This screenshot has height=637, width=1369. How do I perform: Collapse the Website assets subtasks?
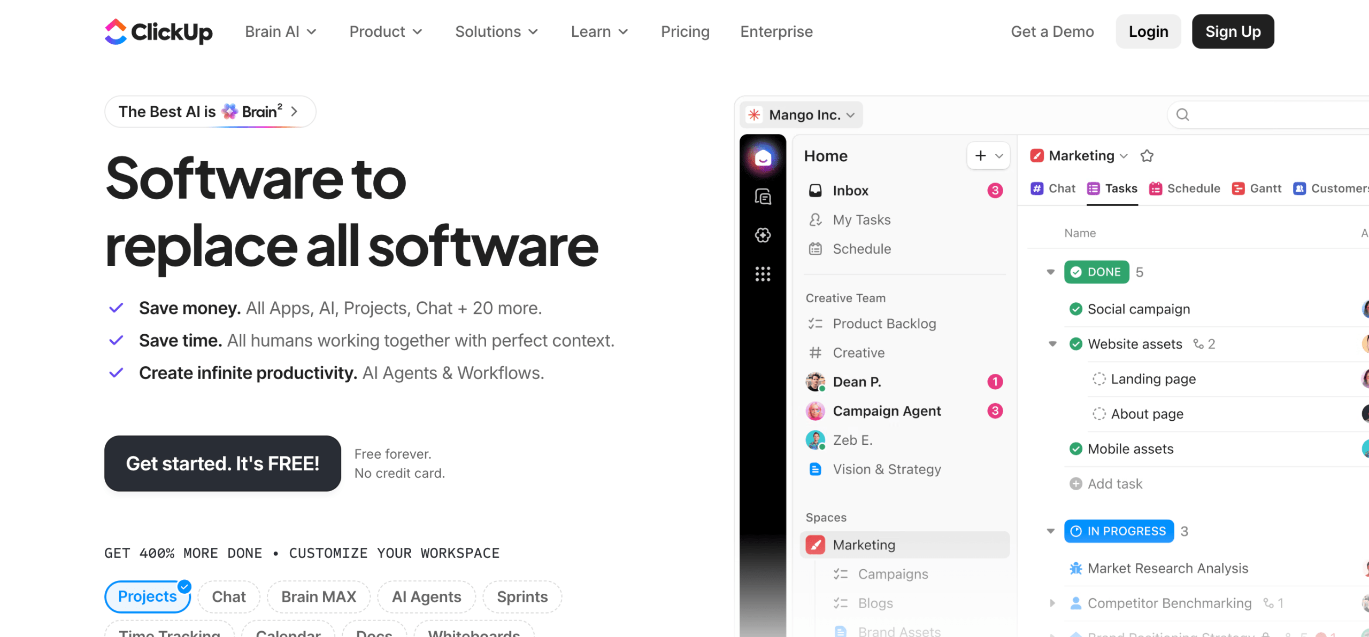pos(1052,344)
